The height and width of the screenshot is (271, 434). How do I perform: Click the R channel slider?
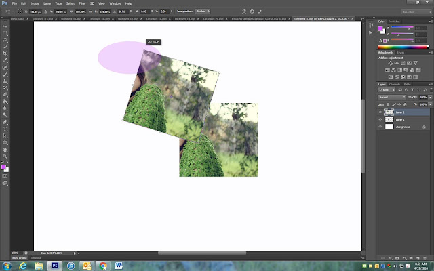tap(402, 28)
